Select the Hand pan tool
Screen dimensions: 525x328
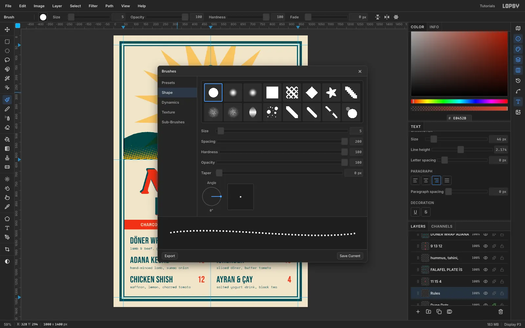point(7,197)
